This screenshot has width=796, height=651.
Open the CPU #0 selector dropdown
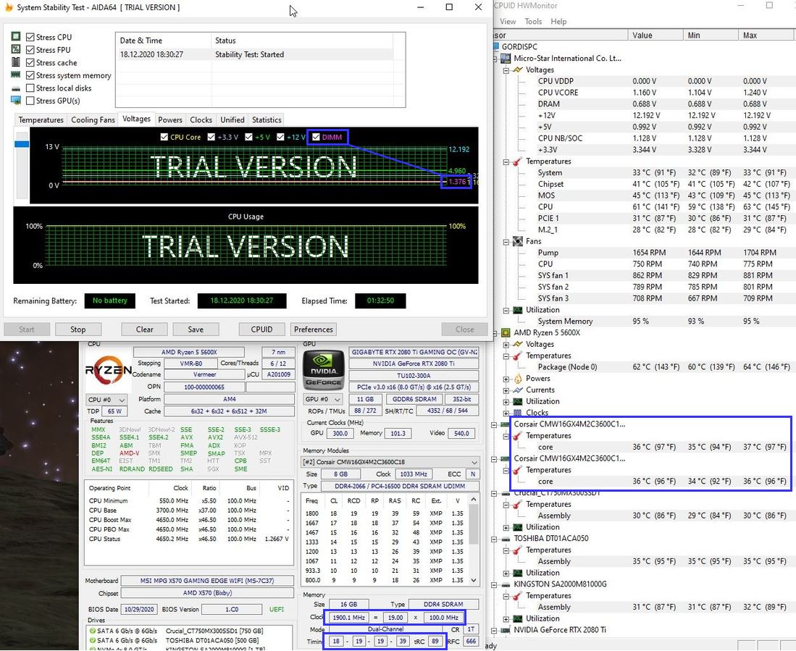(120, 399)
